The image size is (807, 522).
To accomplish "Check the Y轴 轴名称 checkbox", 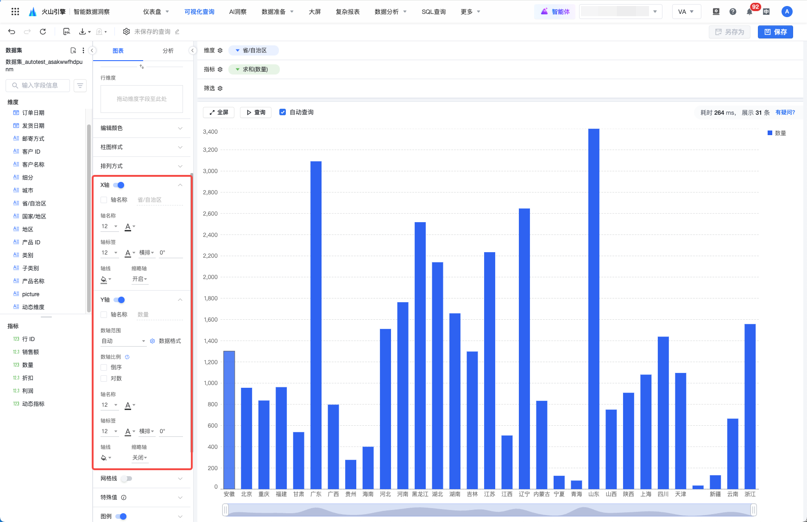I will coord(104,315).
